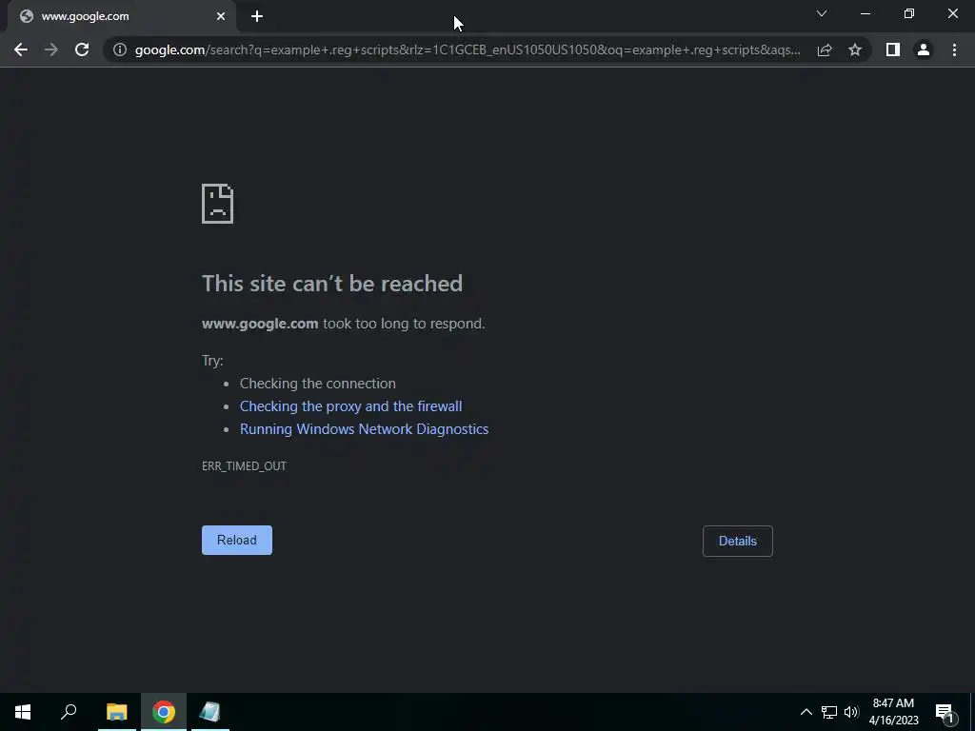Click the ERR_TIMED_OUT error code text

tap(244, 466)
